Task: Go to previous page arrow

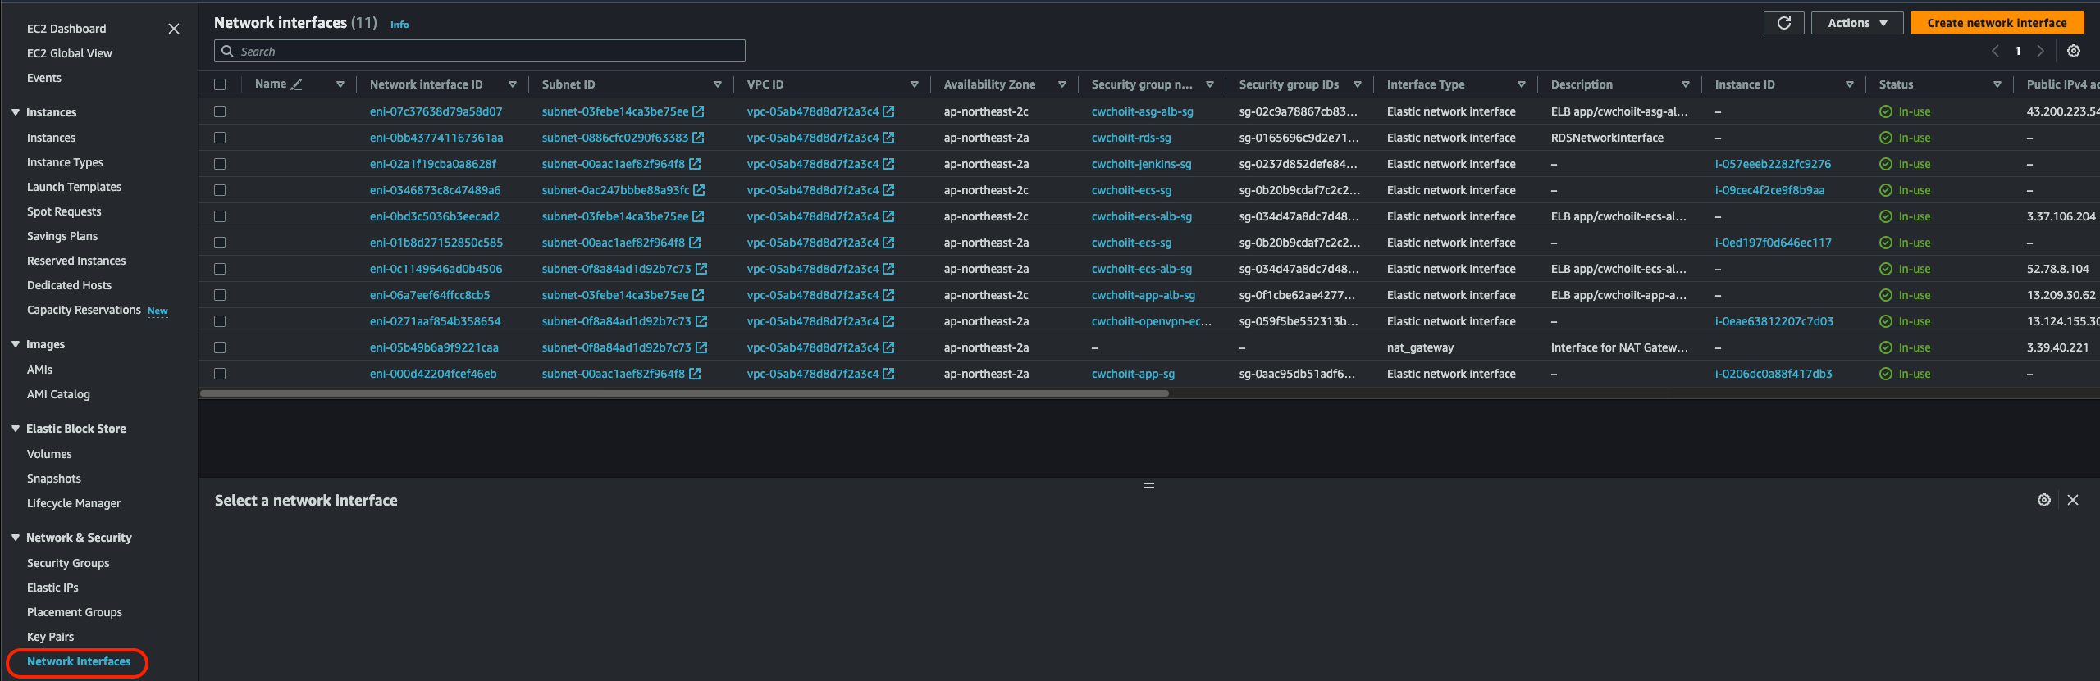Action: pos(1995,51)
